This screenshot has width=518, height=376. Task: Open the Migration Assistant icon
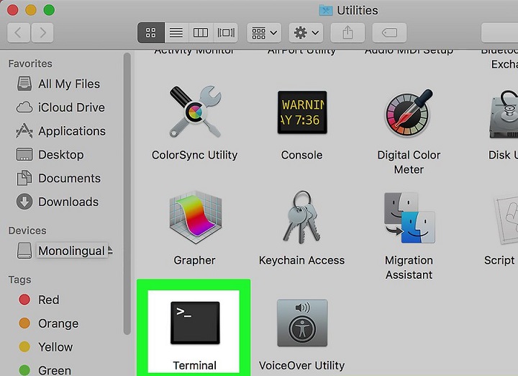(409, 218)
